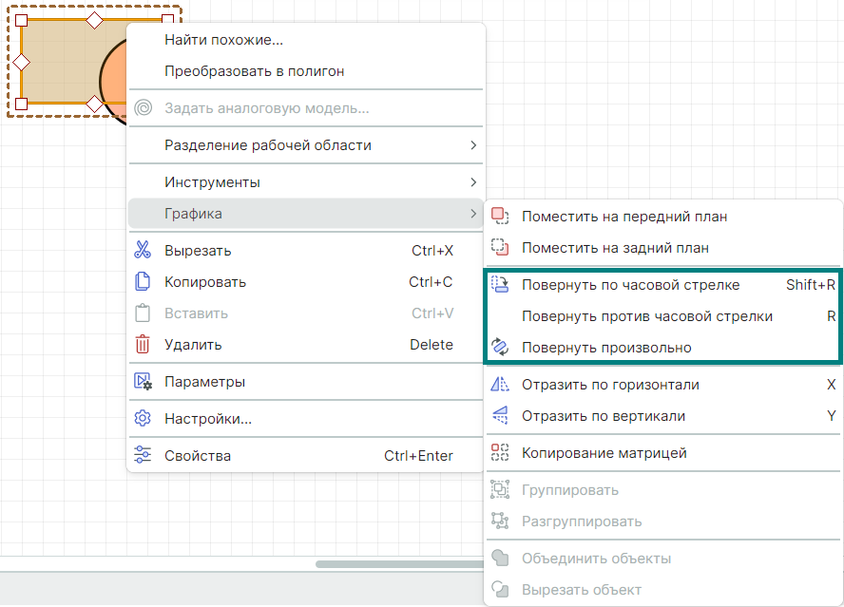Choose Преобразовать в полигон
The image size is (844, 607).
(254, 71)
